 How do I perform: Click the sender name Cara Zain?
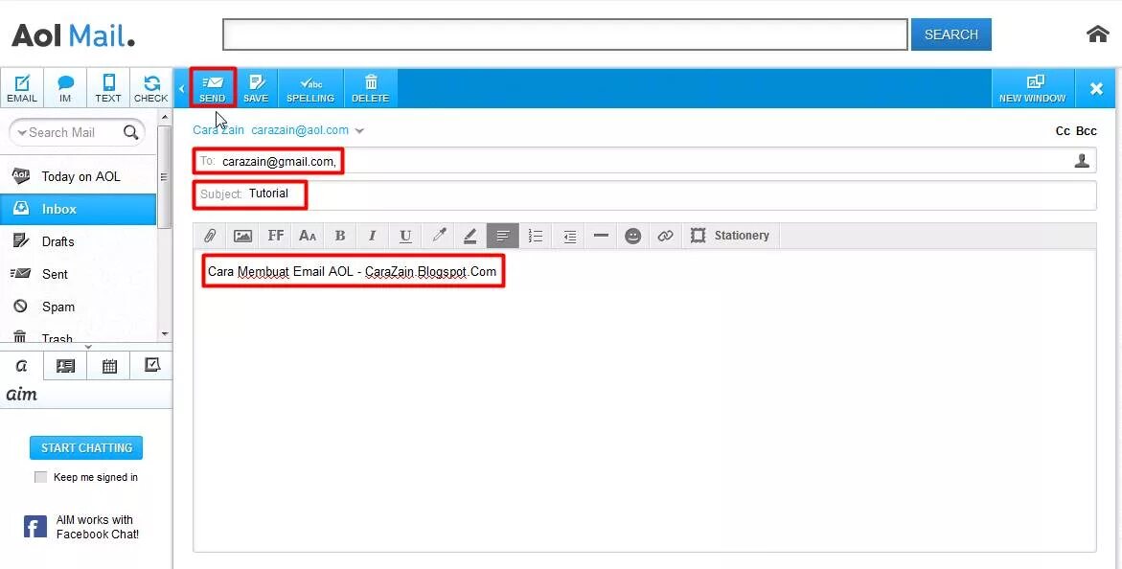[218, 130]
